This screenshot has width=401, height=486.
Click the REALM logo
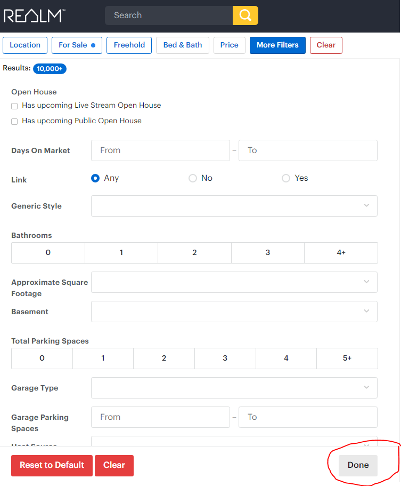pos(34,15)
